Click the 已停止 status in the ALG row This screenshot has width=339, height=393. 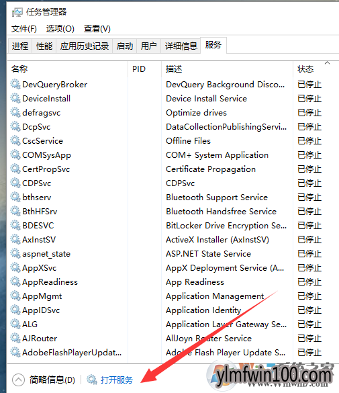pos(309,324)
